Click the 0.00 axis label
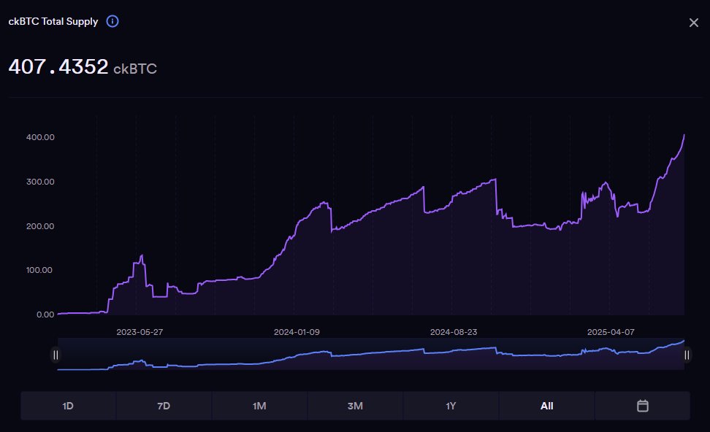 [x=45, y=315]
